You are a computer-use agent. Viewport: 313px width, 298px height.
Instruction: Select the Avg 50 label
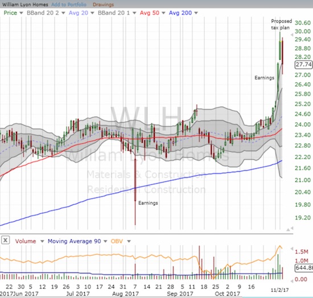(150, 13)
